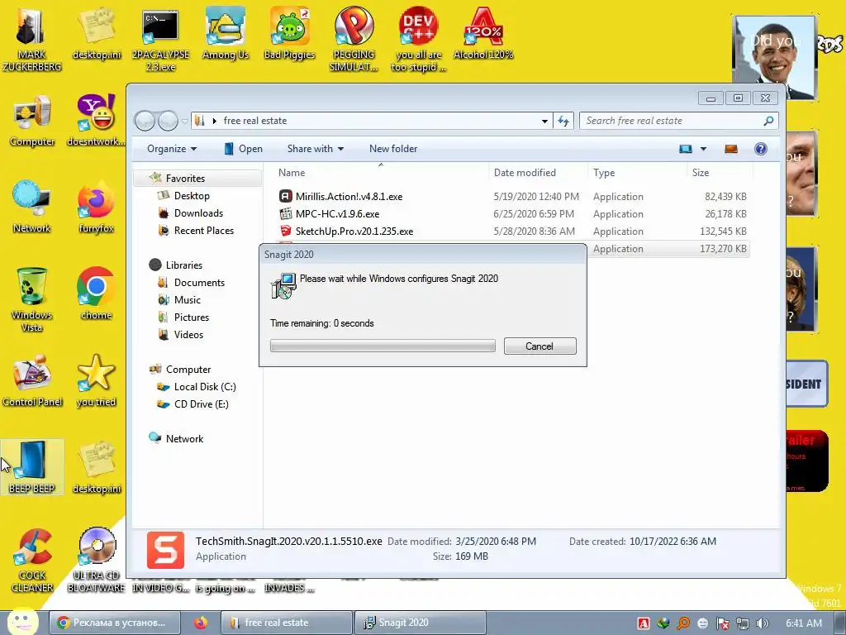846x635 pixels.
Task: Switch to Snagit 2020 taskbar button
Action: pyautogui.click(x=420, y=623)
